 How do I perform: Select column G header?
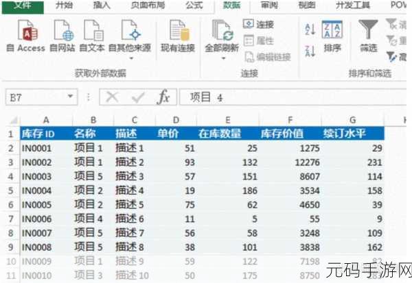pyautogui.click(x=353, y=120)
